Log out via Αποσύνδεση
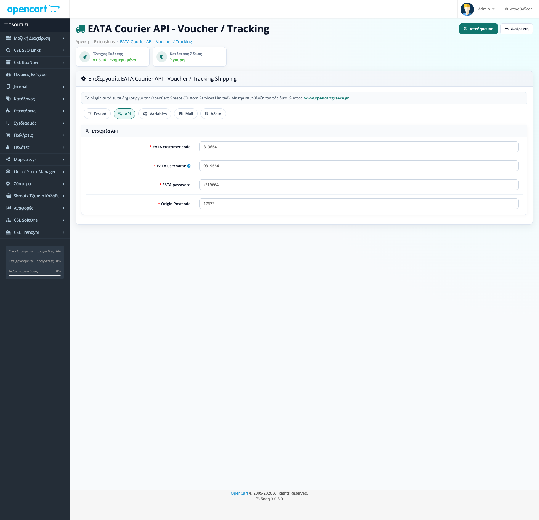This screenshot has height=520, width=539. click(519, 9)
